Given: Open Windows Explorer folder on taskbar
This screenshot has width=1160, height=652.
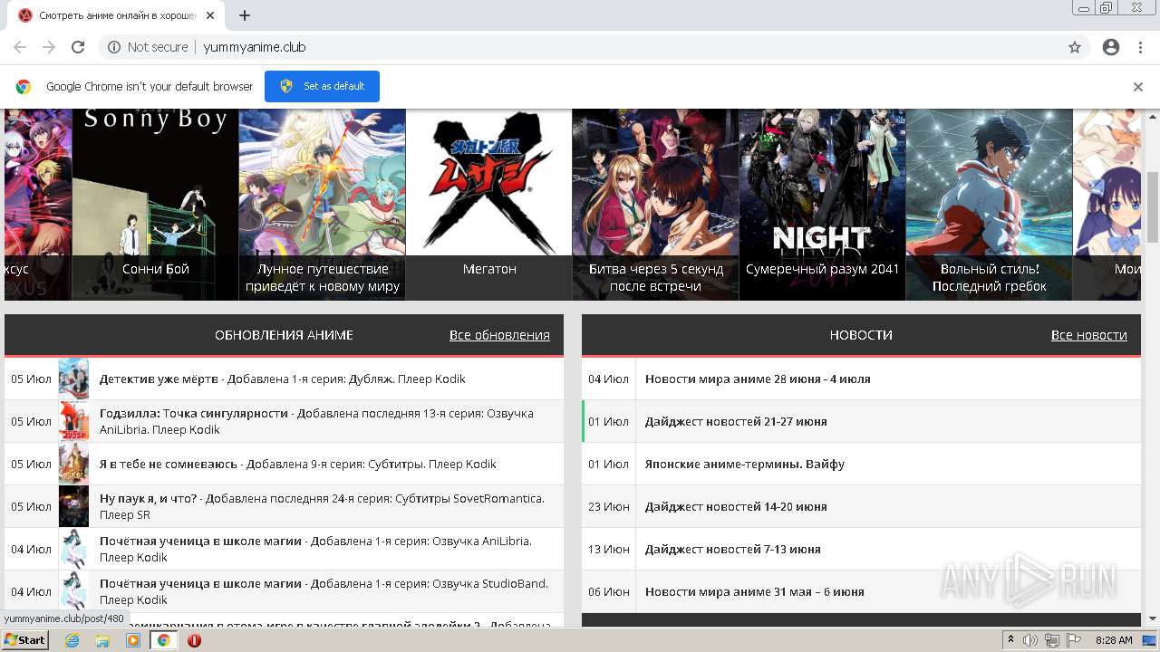Looking at the screenshot, I should point(102,640).
